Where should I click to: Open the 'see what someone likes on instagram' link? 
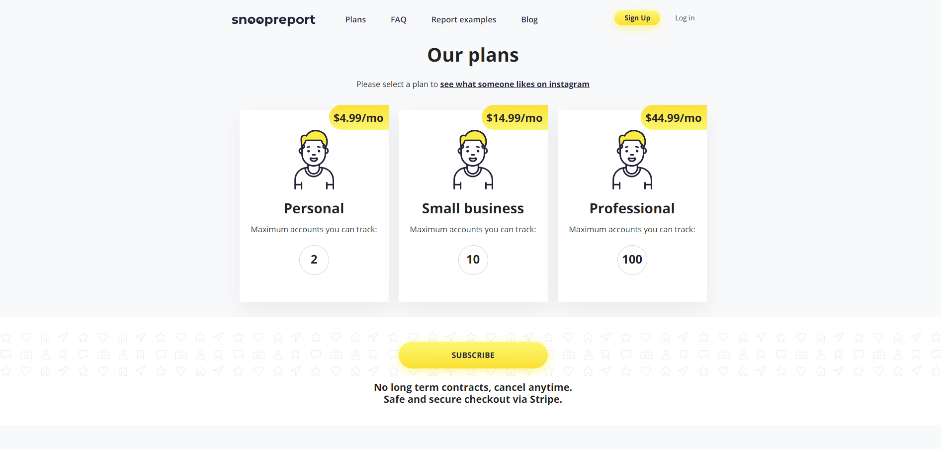[x=514, y=84]
